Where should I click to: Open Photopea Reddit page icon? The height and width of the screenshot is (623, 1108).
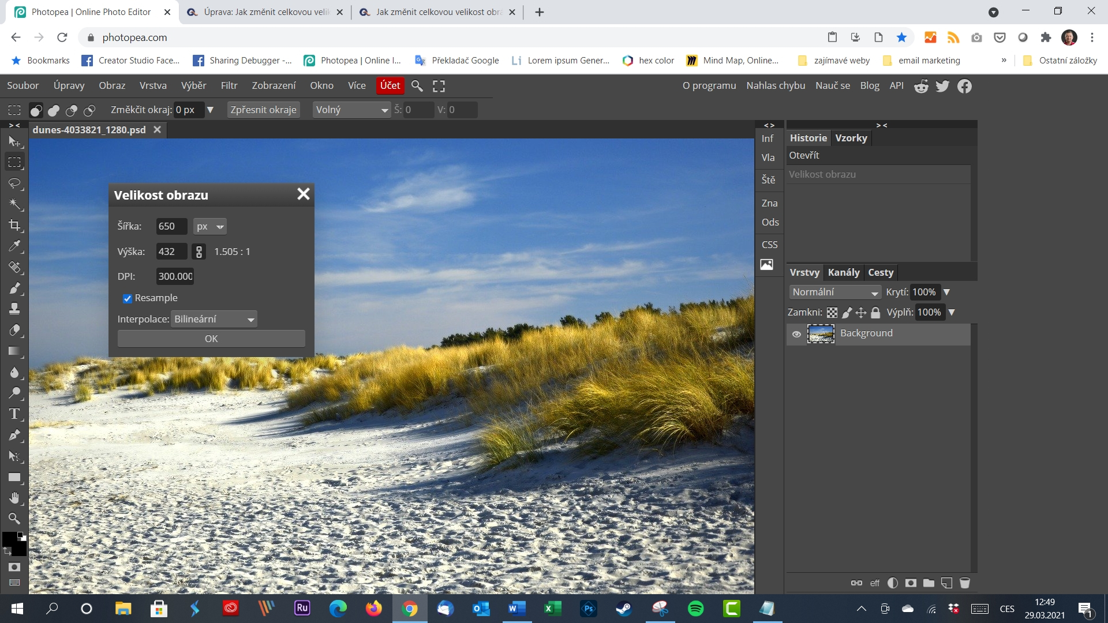pos(921,86)
